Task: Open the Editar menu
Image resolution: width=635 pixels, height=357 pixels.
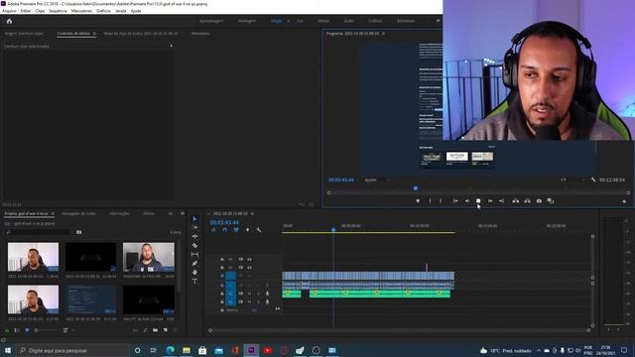Action: (x=26, y=11)
